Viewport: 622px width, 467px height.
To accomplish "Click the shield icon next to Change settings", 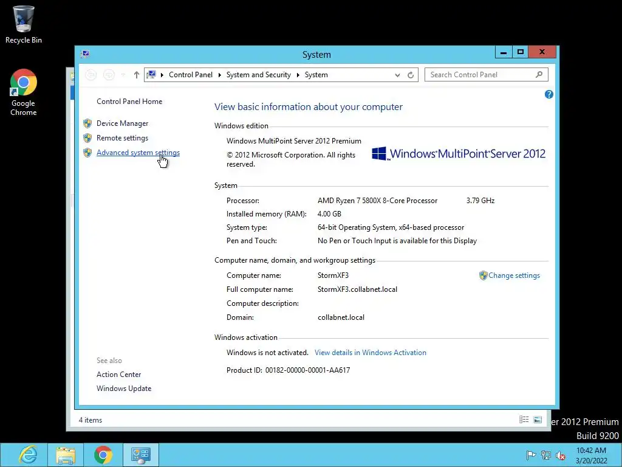I will [483, 275].
